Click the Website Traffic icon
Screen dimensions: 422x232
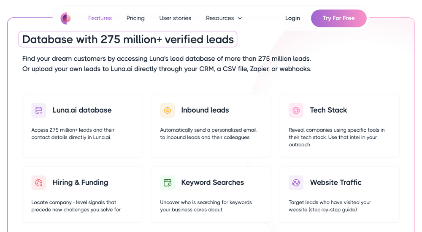pyautogui.click(x=296, y=183)
